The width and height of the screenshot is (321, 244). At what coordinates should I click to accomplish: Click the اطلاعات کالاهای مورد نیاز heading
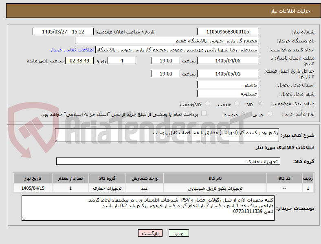coord(285,148)
